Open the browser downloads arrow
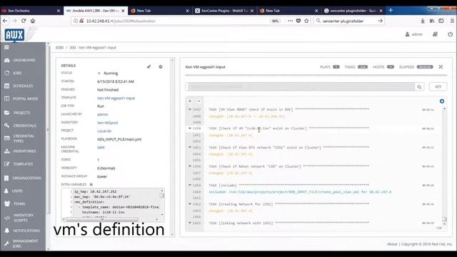 click(x=423, y=21)
